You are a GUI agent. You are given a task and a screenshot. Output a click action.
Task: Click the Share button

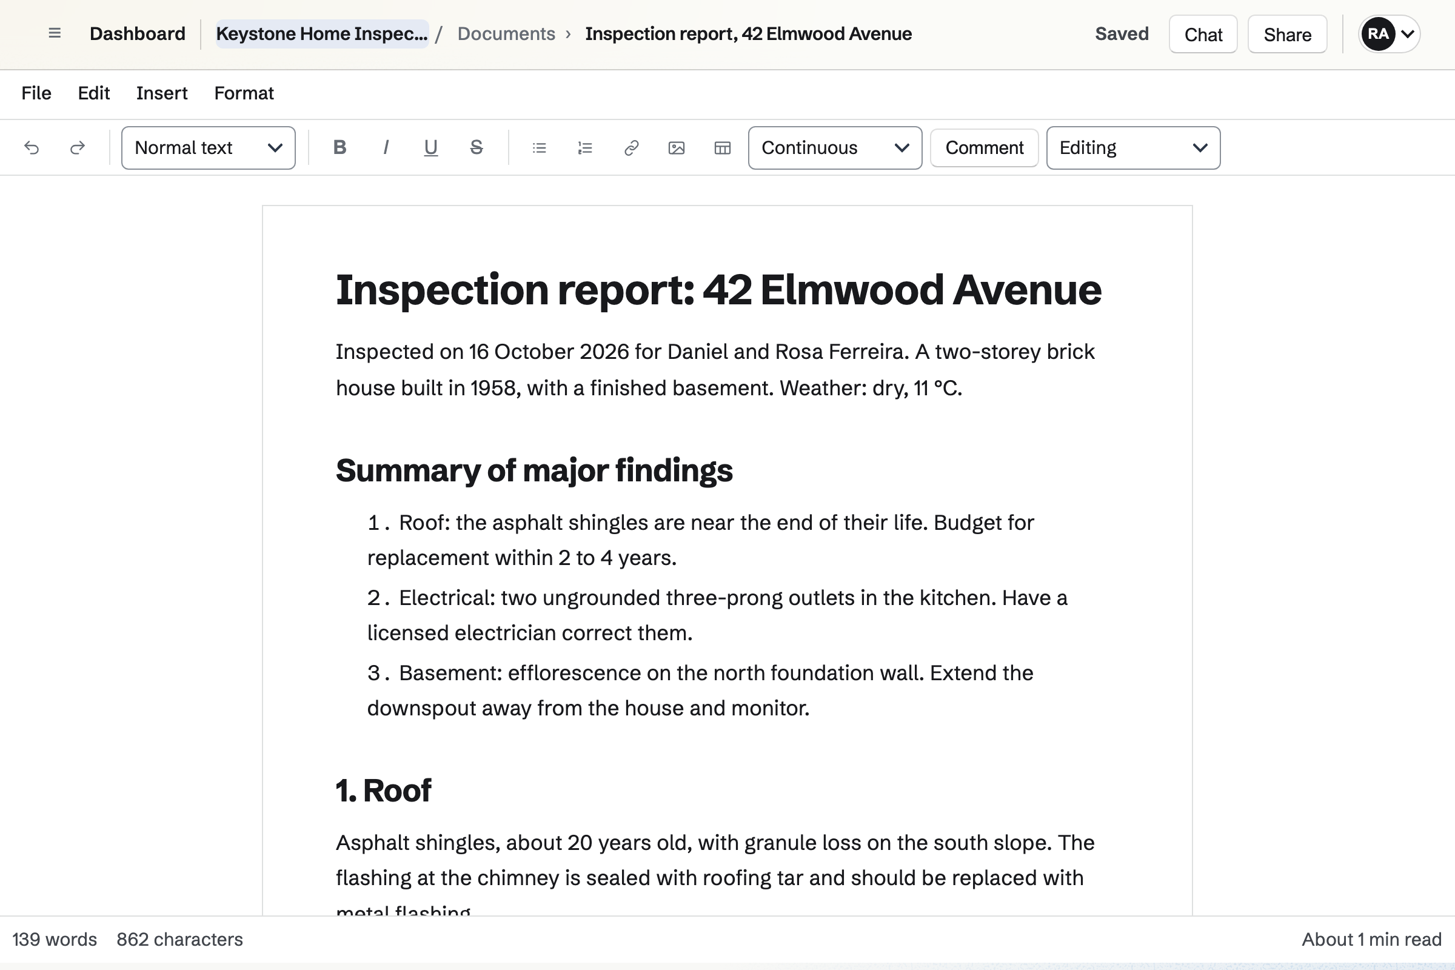coord(1287,34)
